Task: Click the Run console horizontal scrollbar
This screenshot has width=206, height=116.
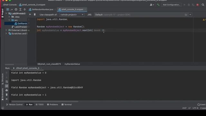Action: tap(45, 101)
